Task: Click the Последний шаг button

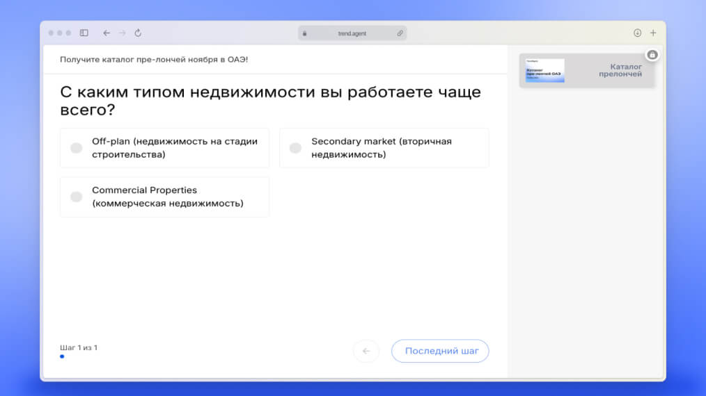Action: click(x=440, y=351)
